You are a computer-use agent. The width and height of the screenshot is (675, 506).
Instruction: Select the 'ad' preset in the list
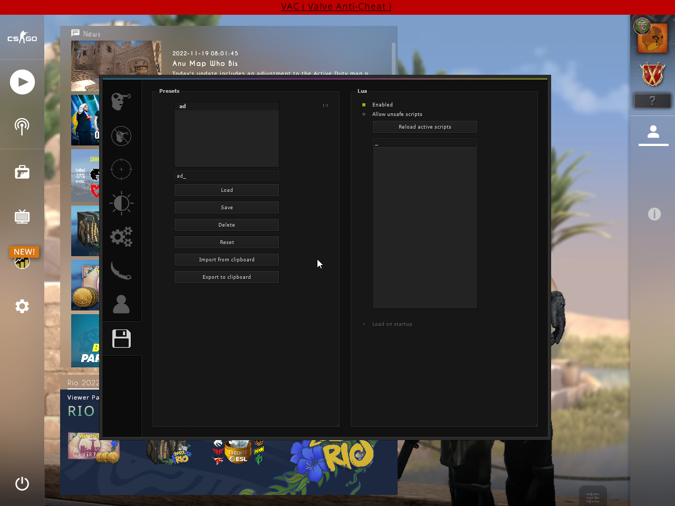pyautogui.click(x=227, y=106)
